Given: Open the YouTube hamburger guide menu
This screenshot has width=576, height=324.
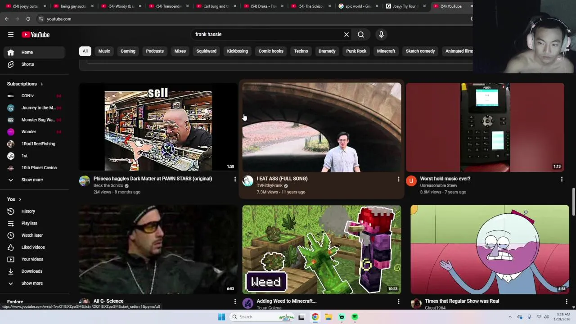Looking at the screenshot, I should [11, 35].
